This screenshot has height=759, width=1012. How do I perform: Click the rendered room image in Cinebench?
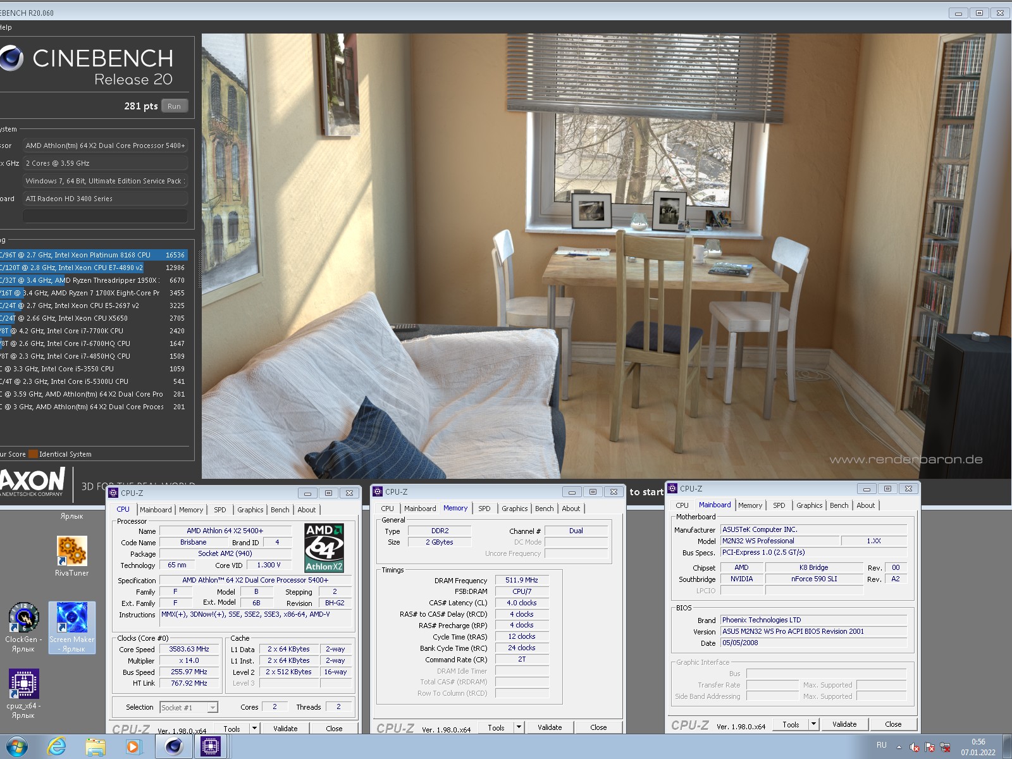point(606,256)
